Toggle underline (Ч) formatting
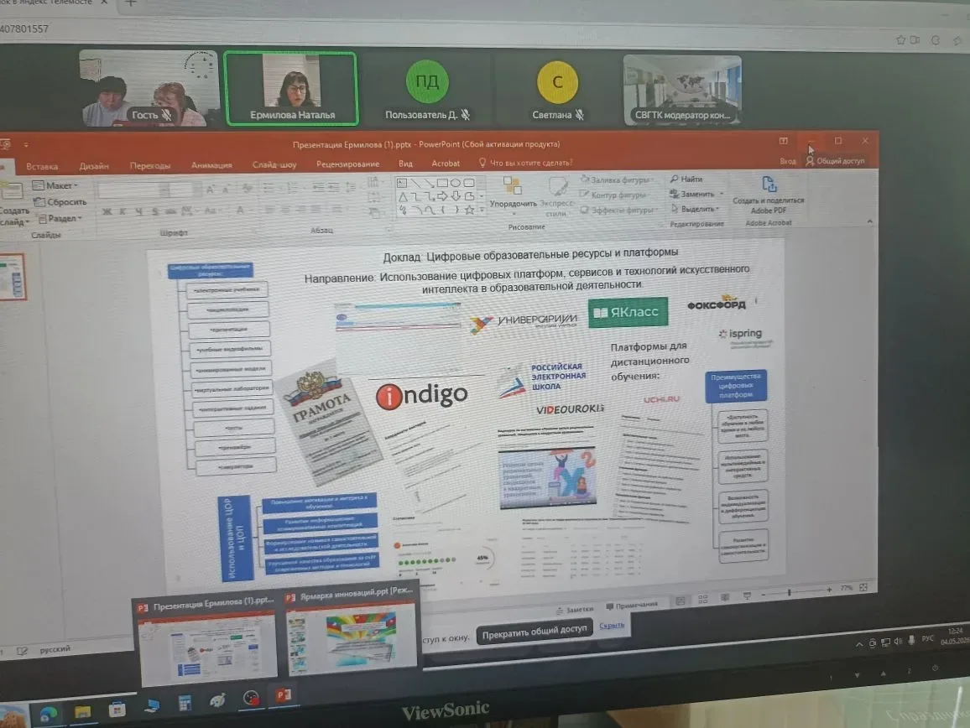 point(138,211)
